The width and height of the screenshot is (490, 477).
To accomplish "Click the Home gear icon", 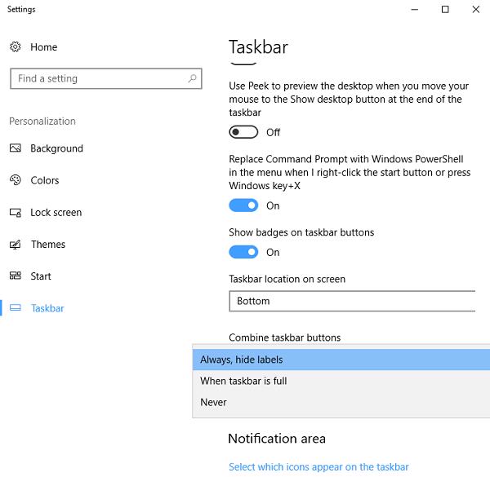I will pos(15,46).
